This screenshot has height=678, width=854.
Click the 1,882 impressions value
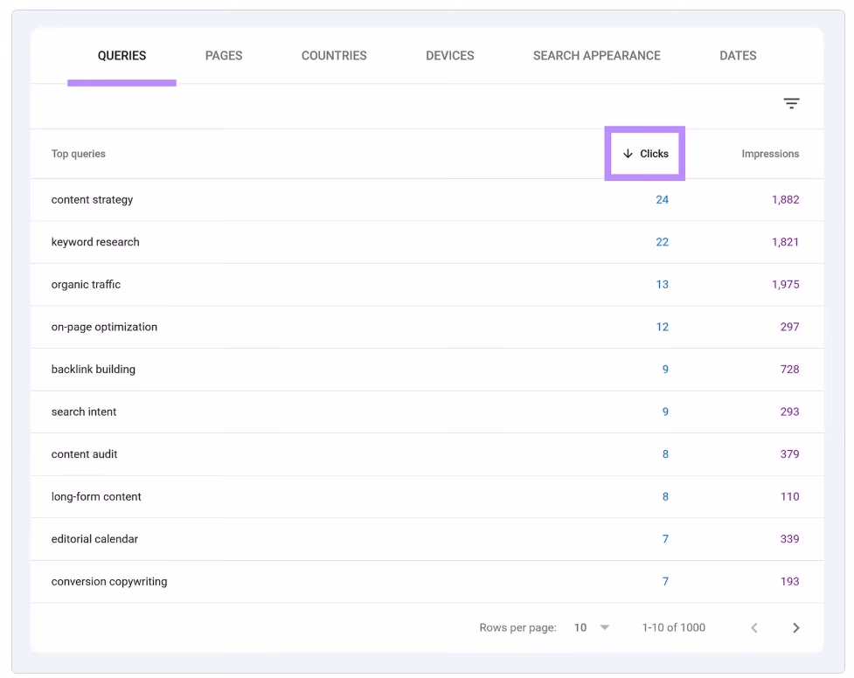tap(785, 200)
